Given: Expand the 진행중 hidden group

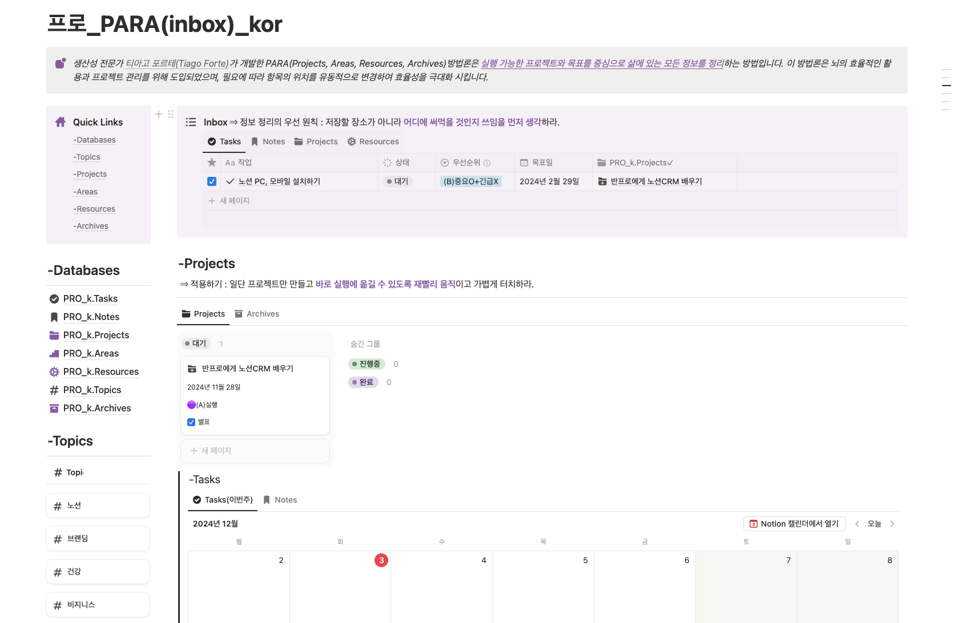Looking at the screenshot, I should tap(367, 364).
